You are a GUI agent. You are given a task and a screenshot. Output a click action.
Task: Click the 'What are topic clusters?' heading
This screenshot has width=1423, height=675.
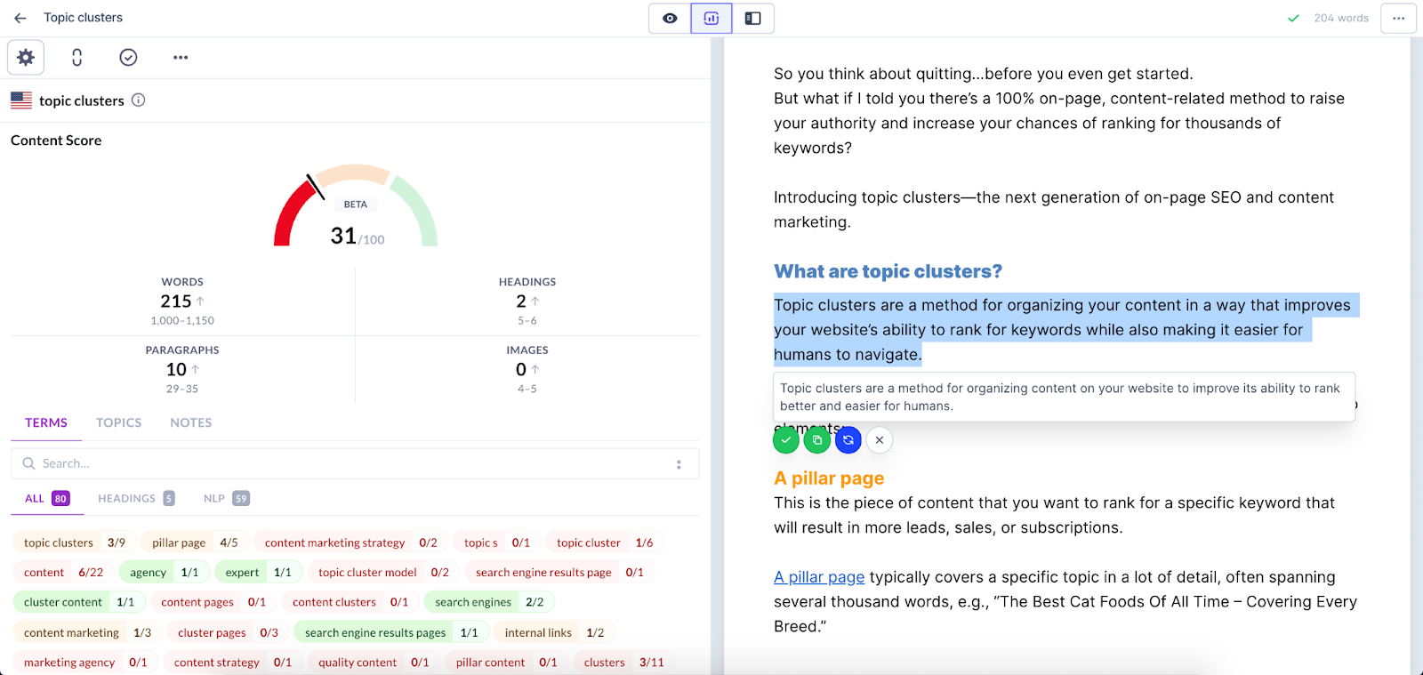(888, 271)
